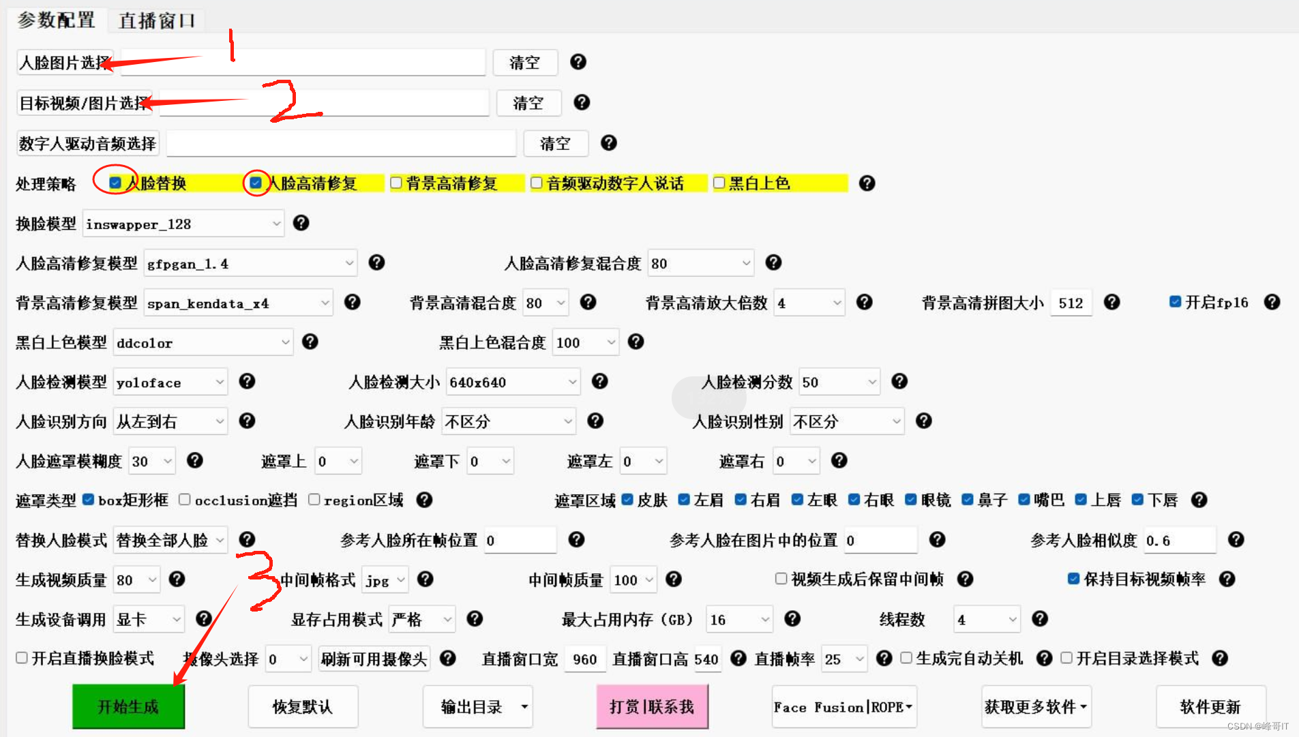Open help icon beside 人脸识别性别
Screen dimensions: 1299x737
coord(924,421)
